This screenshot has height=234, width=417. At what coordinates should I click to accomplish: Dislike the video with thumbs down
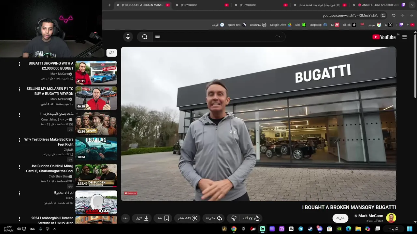pyautogui.click(x=234, y=218)
